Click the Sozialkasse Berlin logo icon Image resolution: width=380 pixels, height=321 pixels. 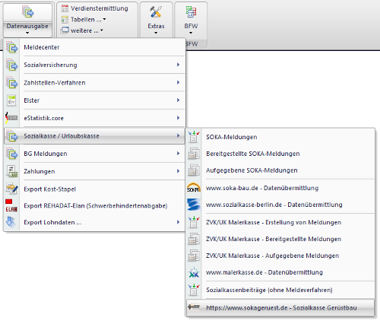click(x=194, y=205)
